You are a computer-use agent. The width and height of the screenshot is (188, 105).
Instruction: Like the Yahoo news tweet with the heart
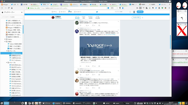pyautogui.click(x=93, y=66)
